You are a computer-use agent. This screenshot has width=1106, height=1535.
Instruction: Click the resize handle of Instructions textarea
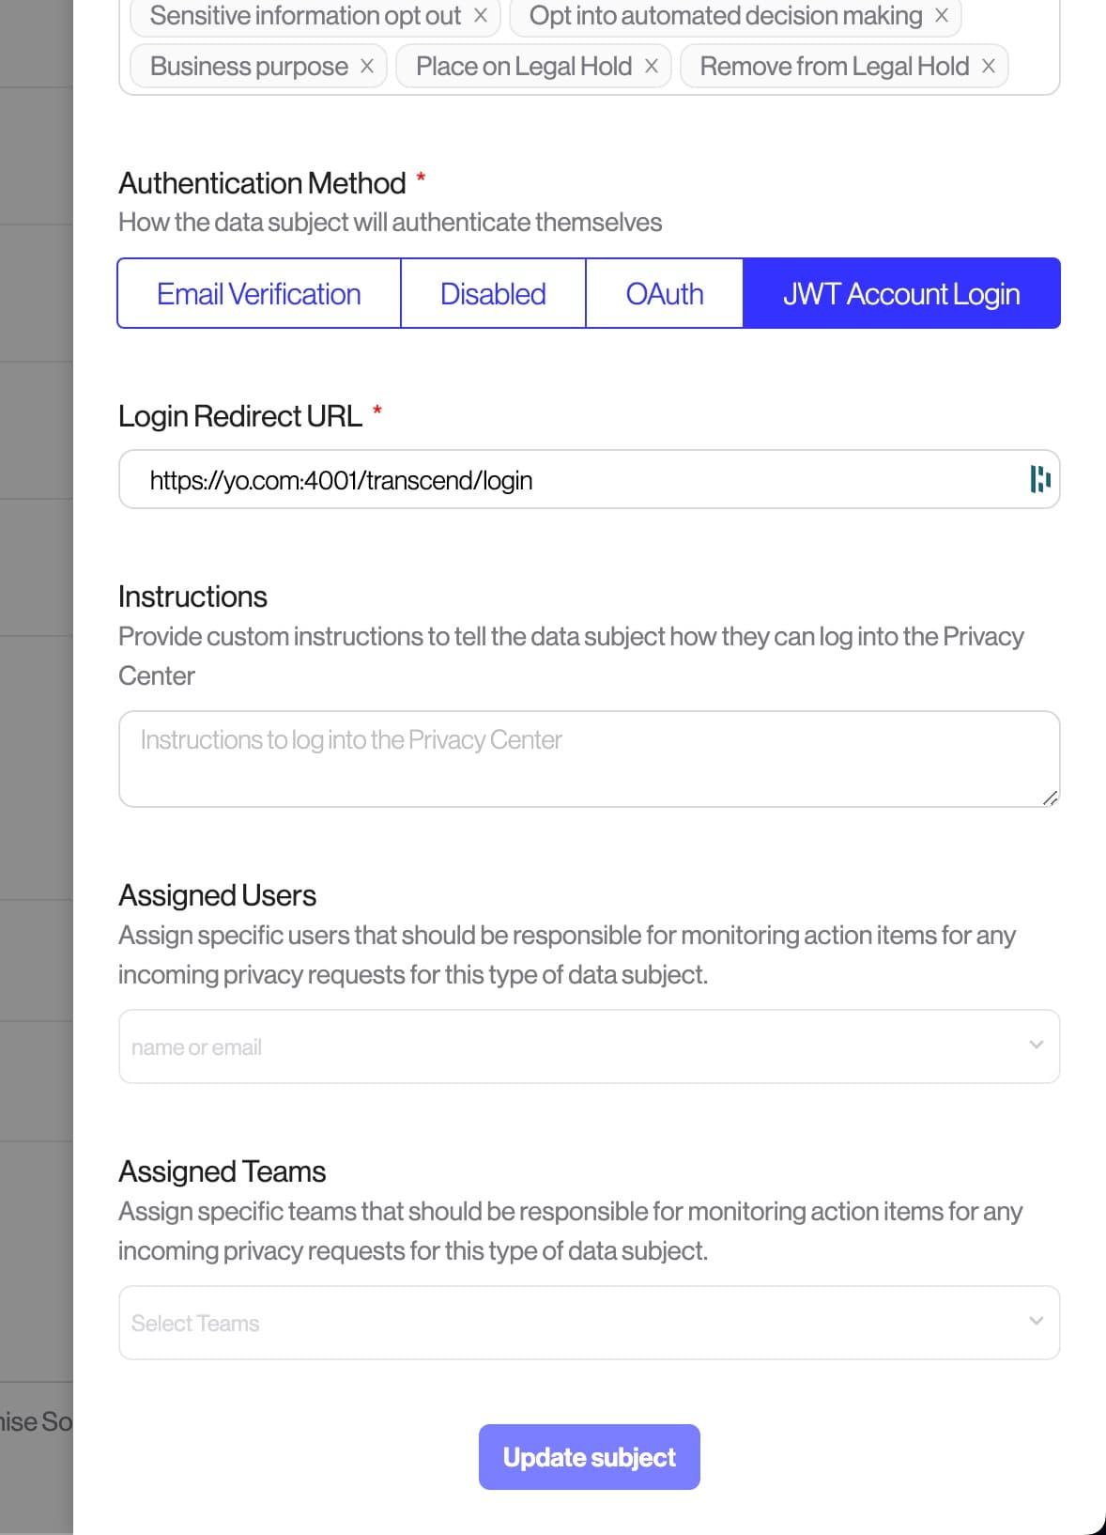1050,798
